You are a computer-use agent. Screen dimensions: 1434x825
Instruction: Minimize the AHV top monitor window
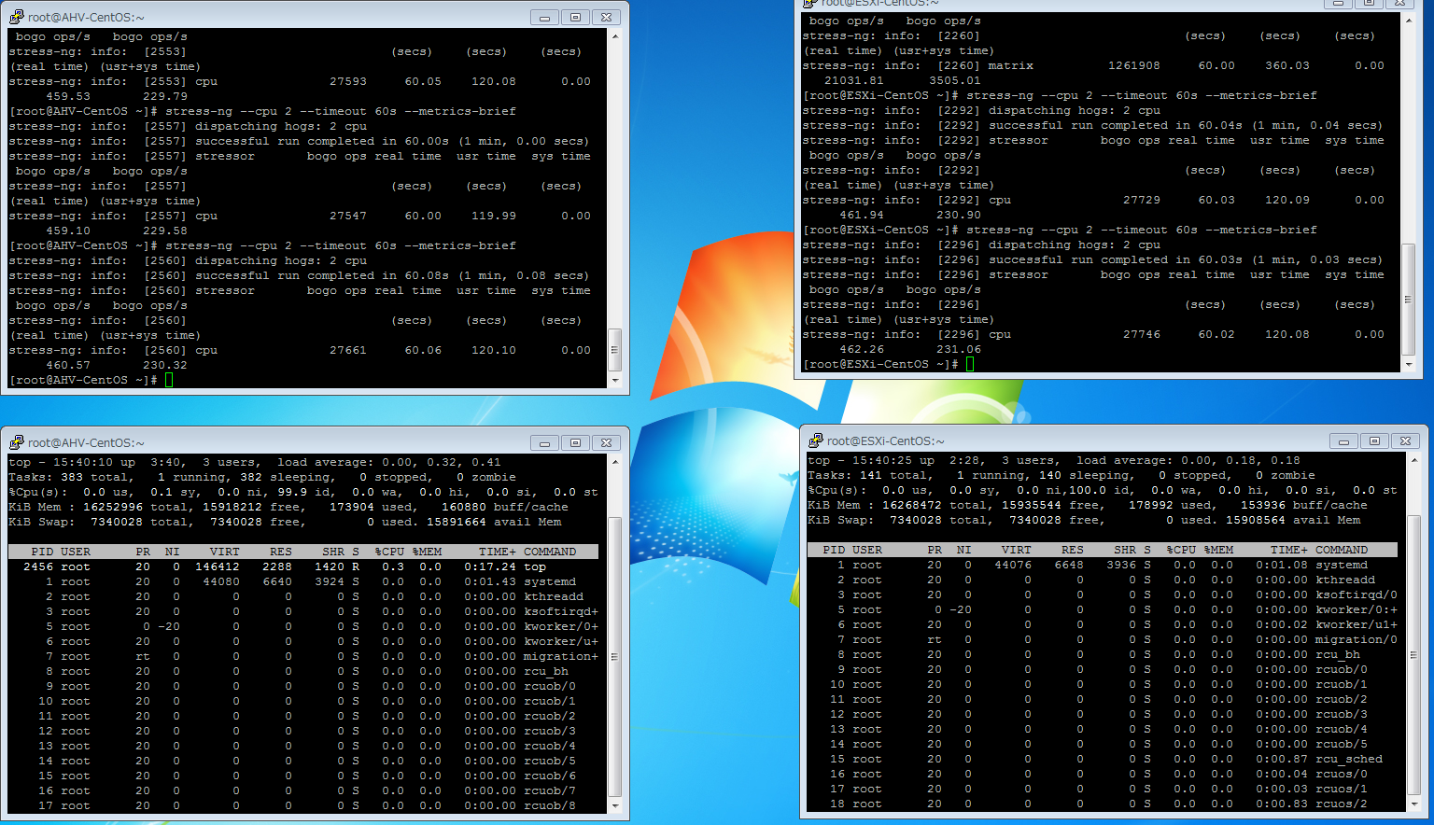[544, 442]
